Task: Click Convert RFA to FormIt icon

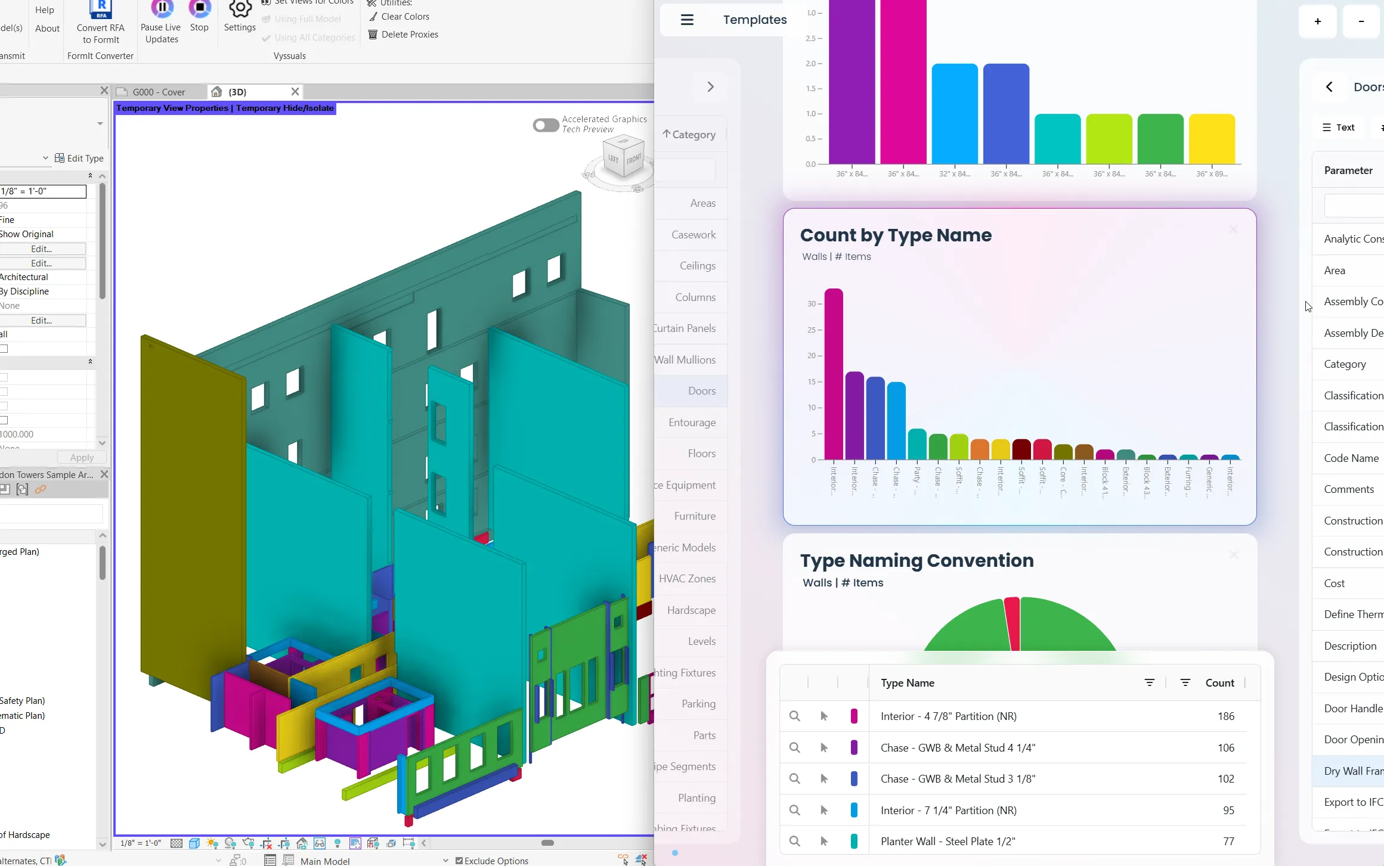Action: 101,10
